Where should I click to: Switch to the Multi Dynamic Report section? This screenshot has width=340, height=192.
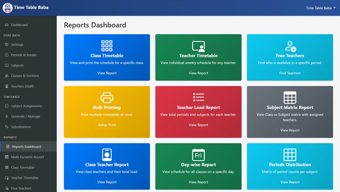27,157
